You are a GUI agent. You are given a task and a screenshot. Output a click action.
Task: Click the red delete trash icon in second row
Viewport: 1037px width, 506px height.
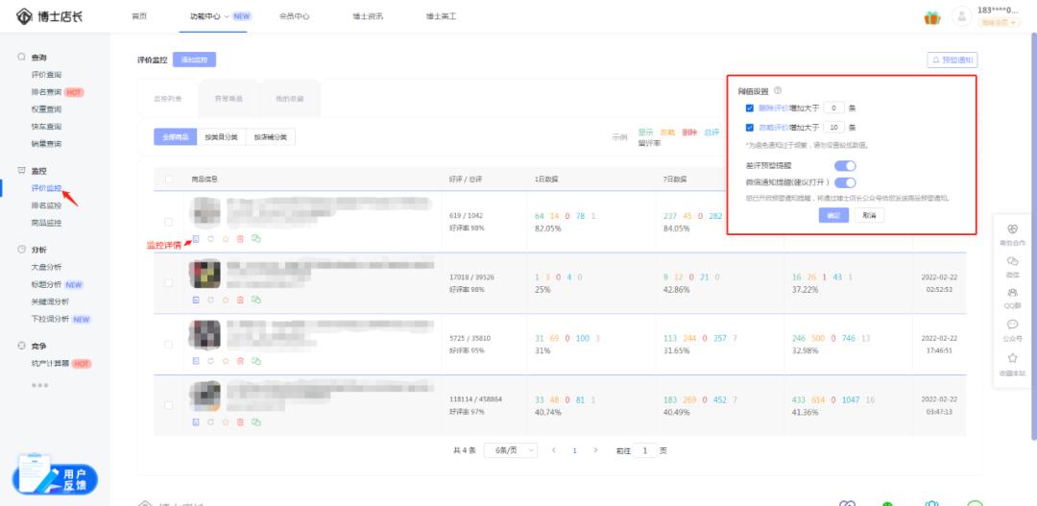(240, 299)
